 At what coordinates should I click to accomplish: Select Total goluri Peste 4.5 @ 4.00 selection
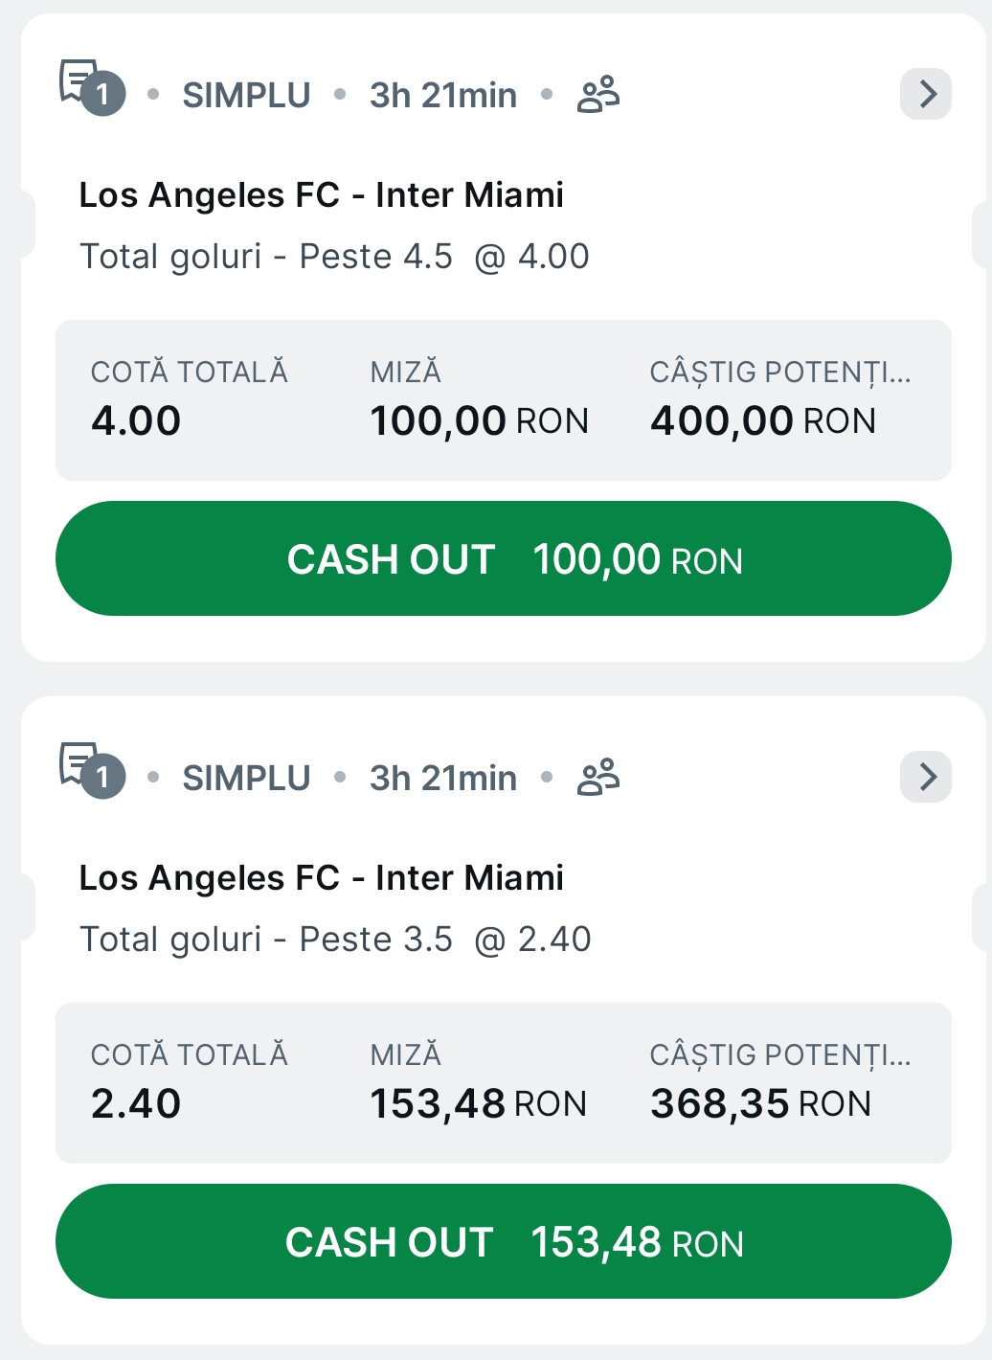(334, 257)
